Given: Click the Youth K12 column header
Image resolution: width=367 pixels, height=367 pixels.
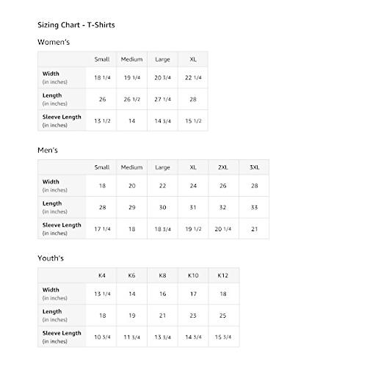Looking at the screenshot, I should tap(223, 275).
